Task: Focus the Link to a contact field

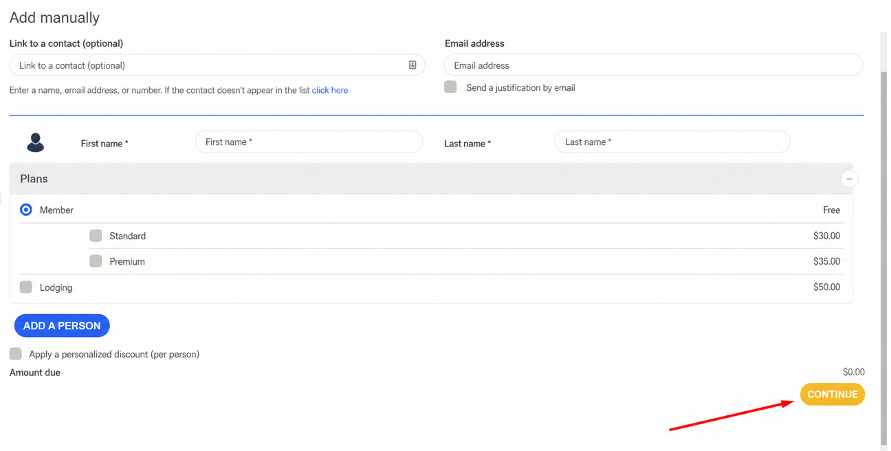Action: 217,65
